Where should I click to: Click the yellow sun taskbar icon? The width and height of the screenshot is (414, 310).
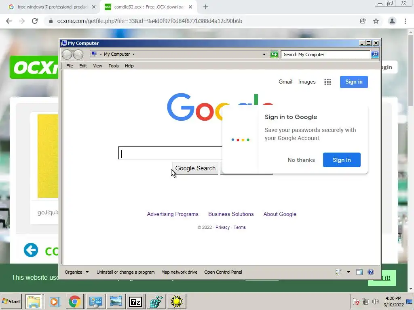point(176,301)
